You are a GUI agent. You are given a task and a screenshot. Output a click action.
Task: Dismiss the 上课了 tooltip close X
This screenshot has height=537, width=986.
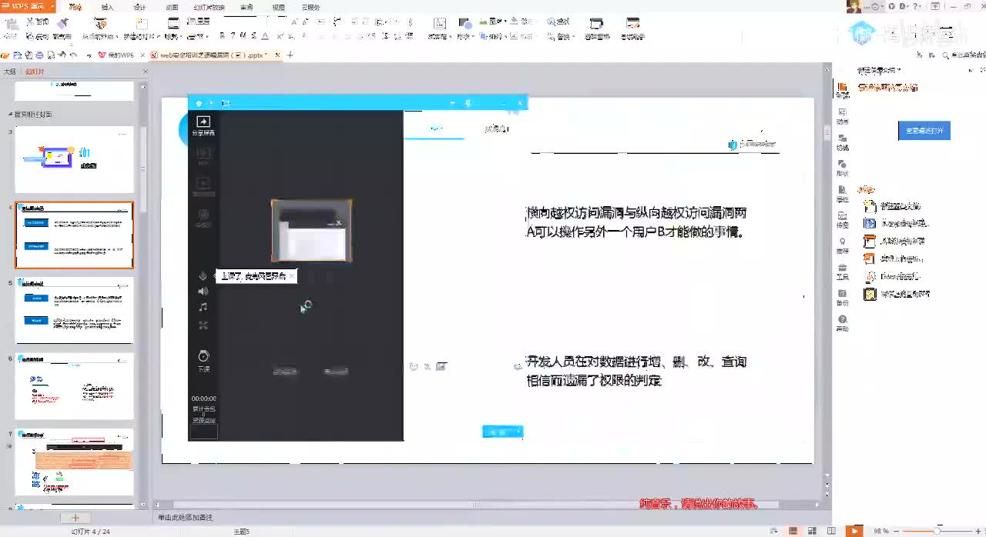click(x=292, y=276)
